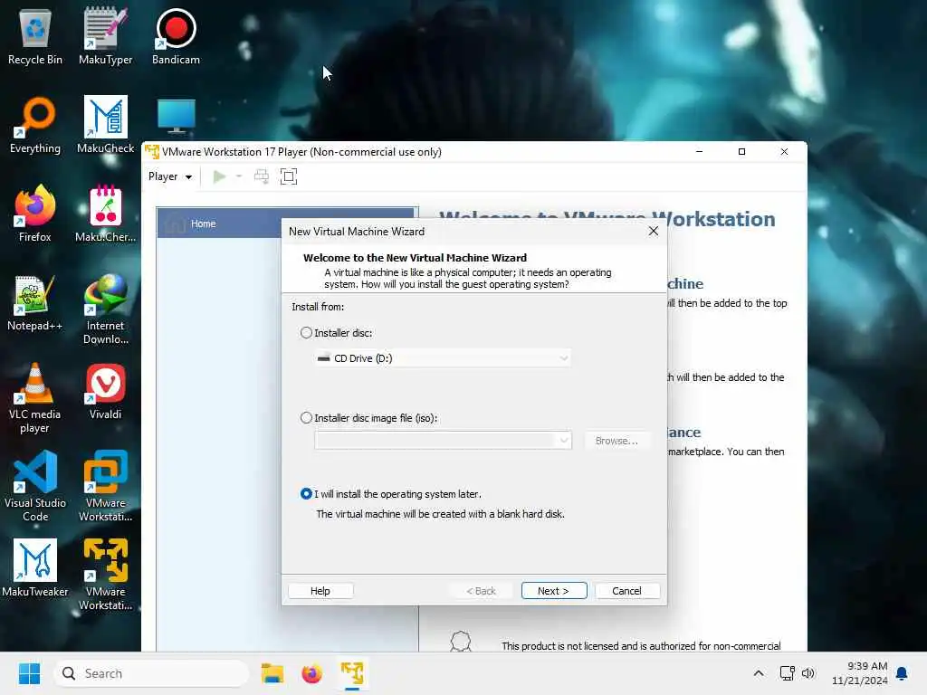
Task: Launch Bandicam from the desktop
Action: [176, 36]
